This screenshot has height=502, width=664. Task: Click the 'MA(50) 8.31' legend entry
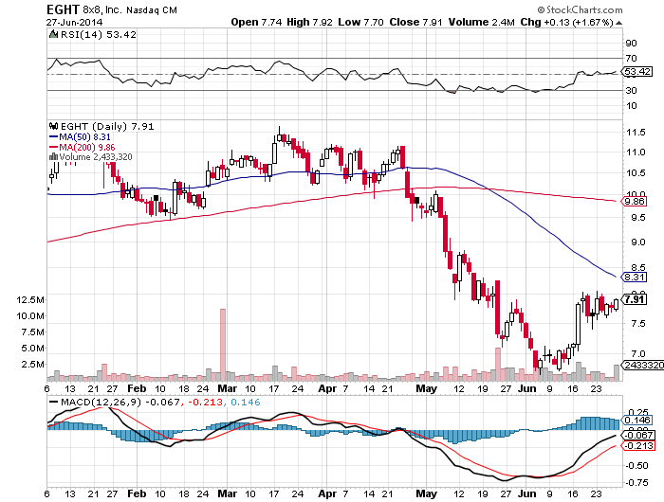[84, 137]
